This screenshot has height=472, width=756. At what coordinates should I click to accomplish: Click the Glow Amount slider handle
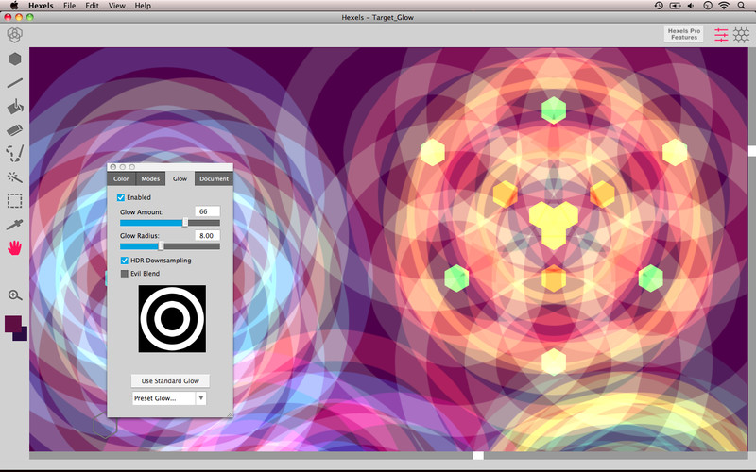pos(185,223)
